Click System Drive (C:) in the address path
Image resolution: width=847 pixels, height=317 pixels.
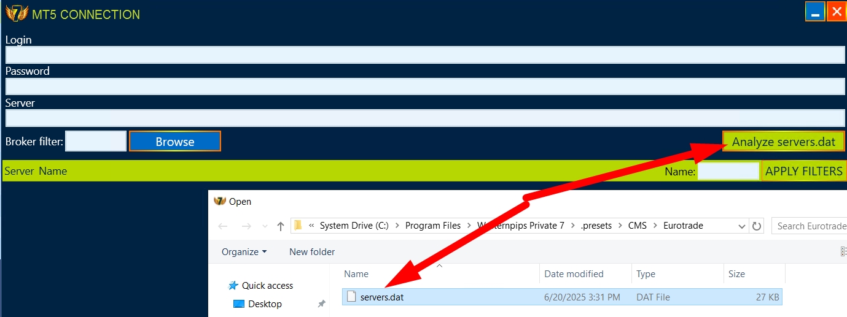tap(354, 226)
